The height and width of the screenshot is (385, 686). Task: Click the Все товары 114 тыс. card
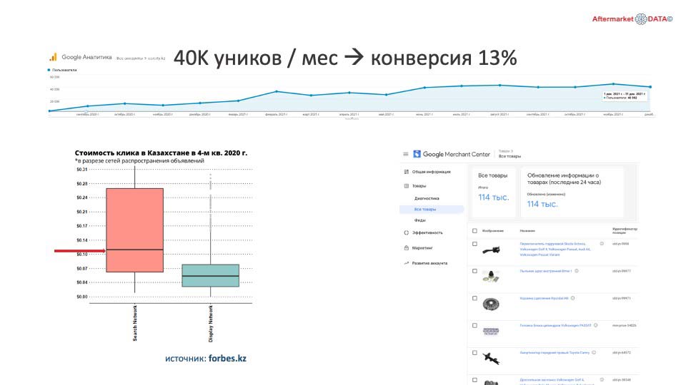(x=494, y=192)
